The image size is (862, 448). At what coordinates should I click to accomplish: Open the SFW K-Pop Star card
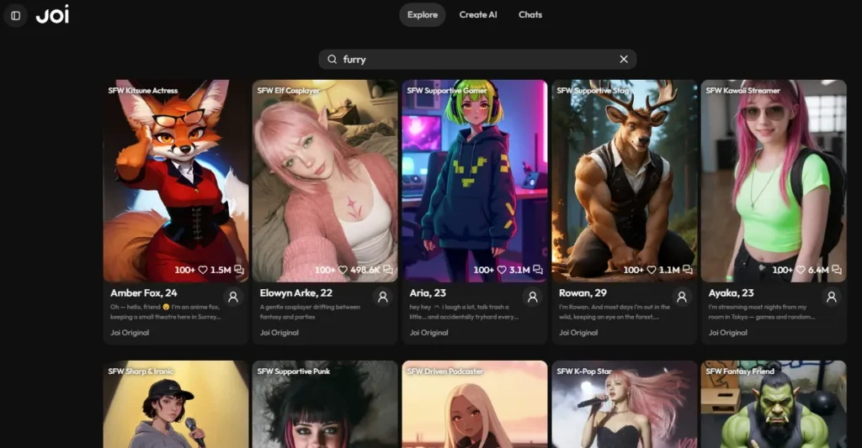(x=624, y=404)
